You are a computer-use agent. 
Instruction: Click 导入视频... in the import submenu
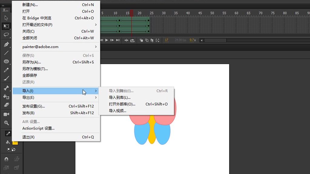click(x=117, y=111)
